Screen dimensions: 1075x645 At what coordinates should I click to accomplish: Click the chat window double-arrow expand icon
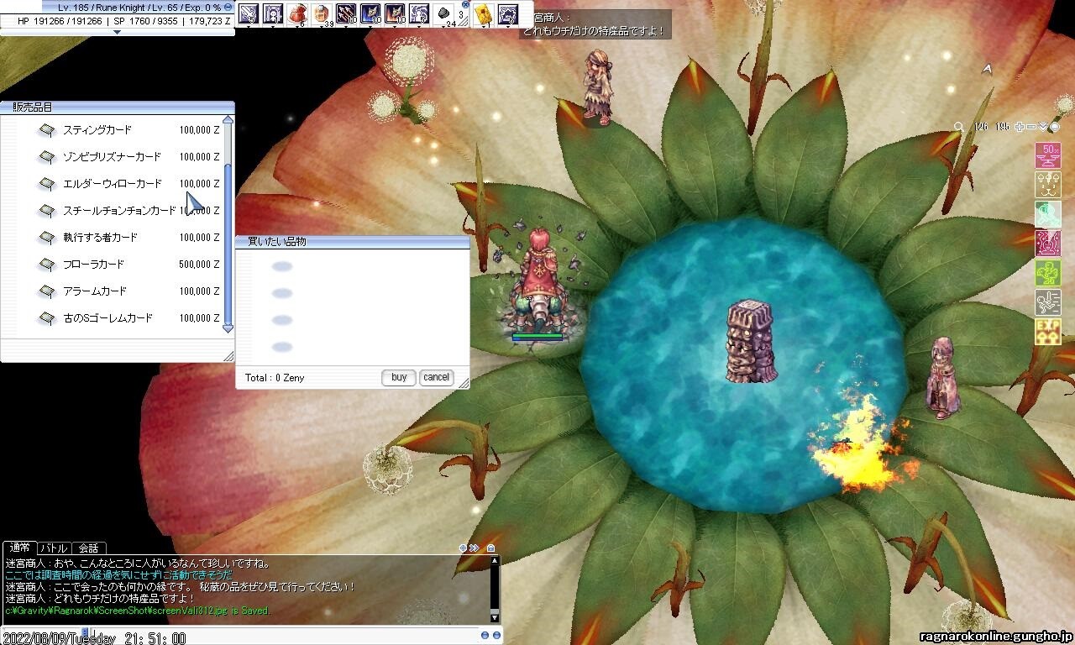click(475, 548)
